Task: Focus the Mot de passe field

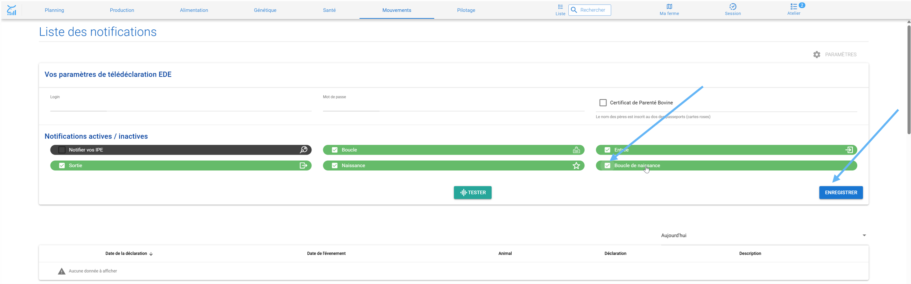Action: click(x=453, y=106)
